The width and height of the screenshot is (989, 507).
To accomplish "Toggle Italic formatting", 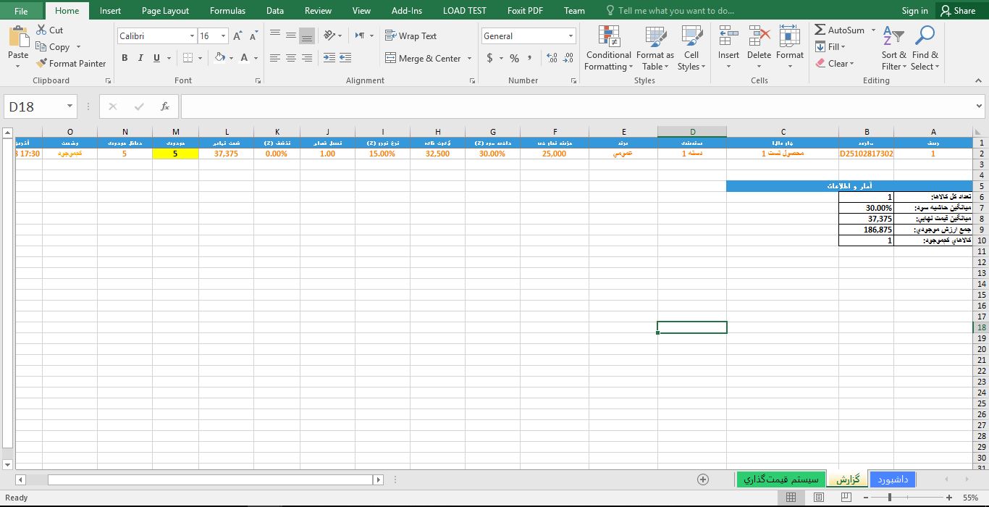I will click(140, 58).
